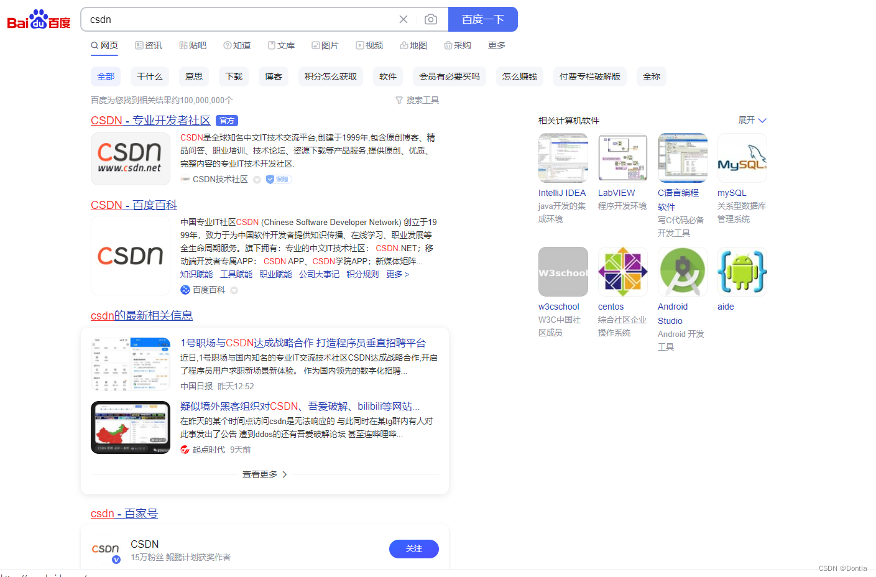Click the hacker attack map news thumbnail
876x577 pixels.
pos(131,427)
